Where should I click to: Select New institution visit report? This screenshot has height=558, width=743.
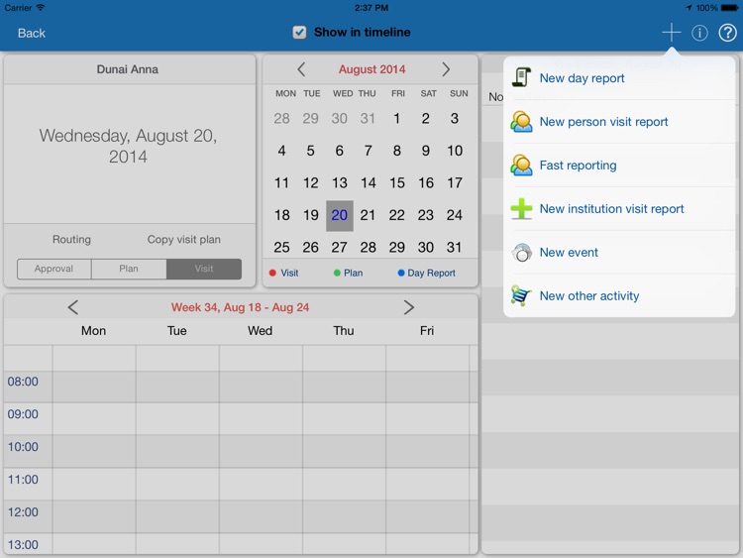click(x=619, y=208)
